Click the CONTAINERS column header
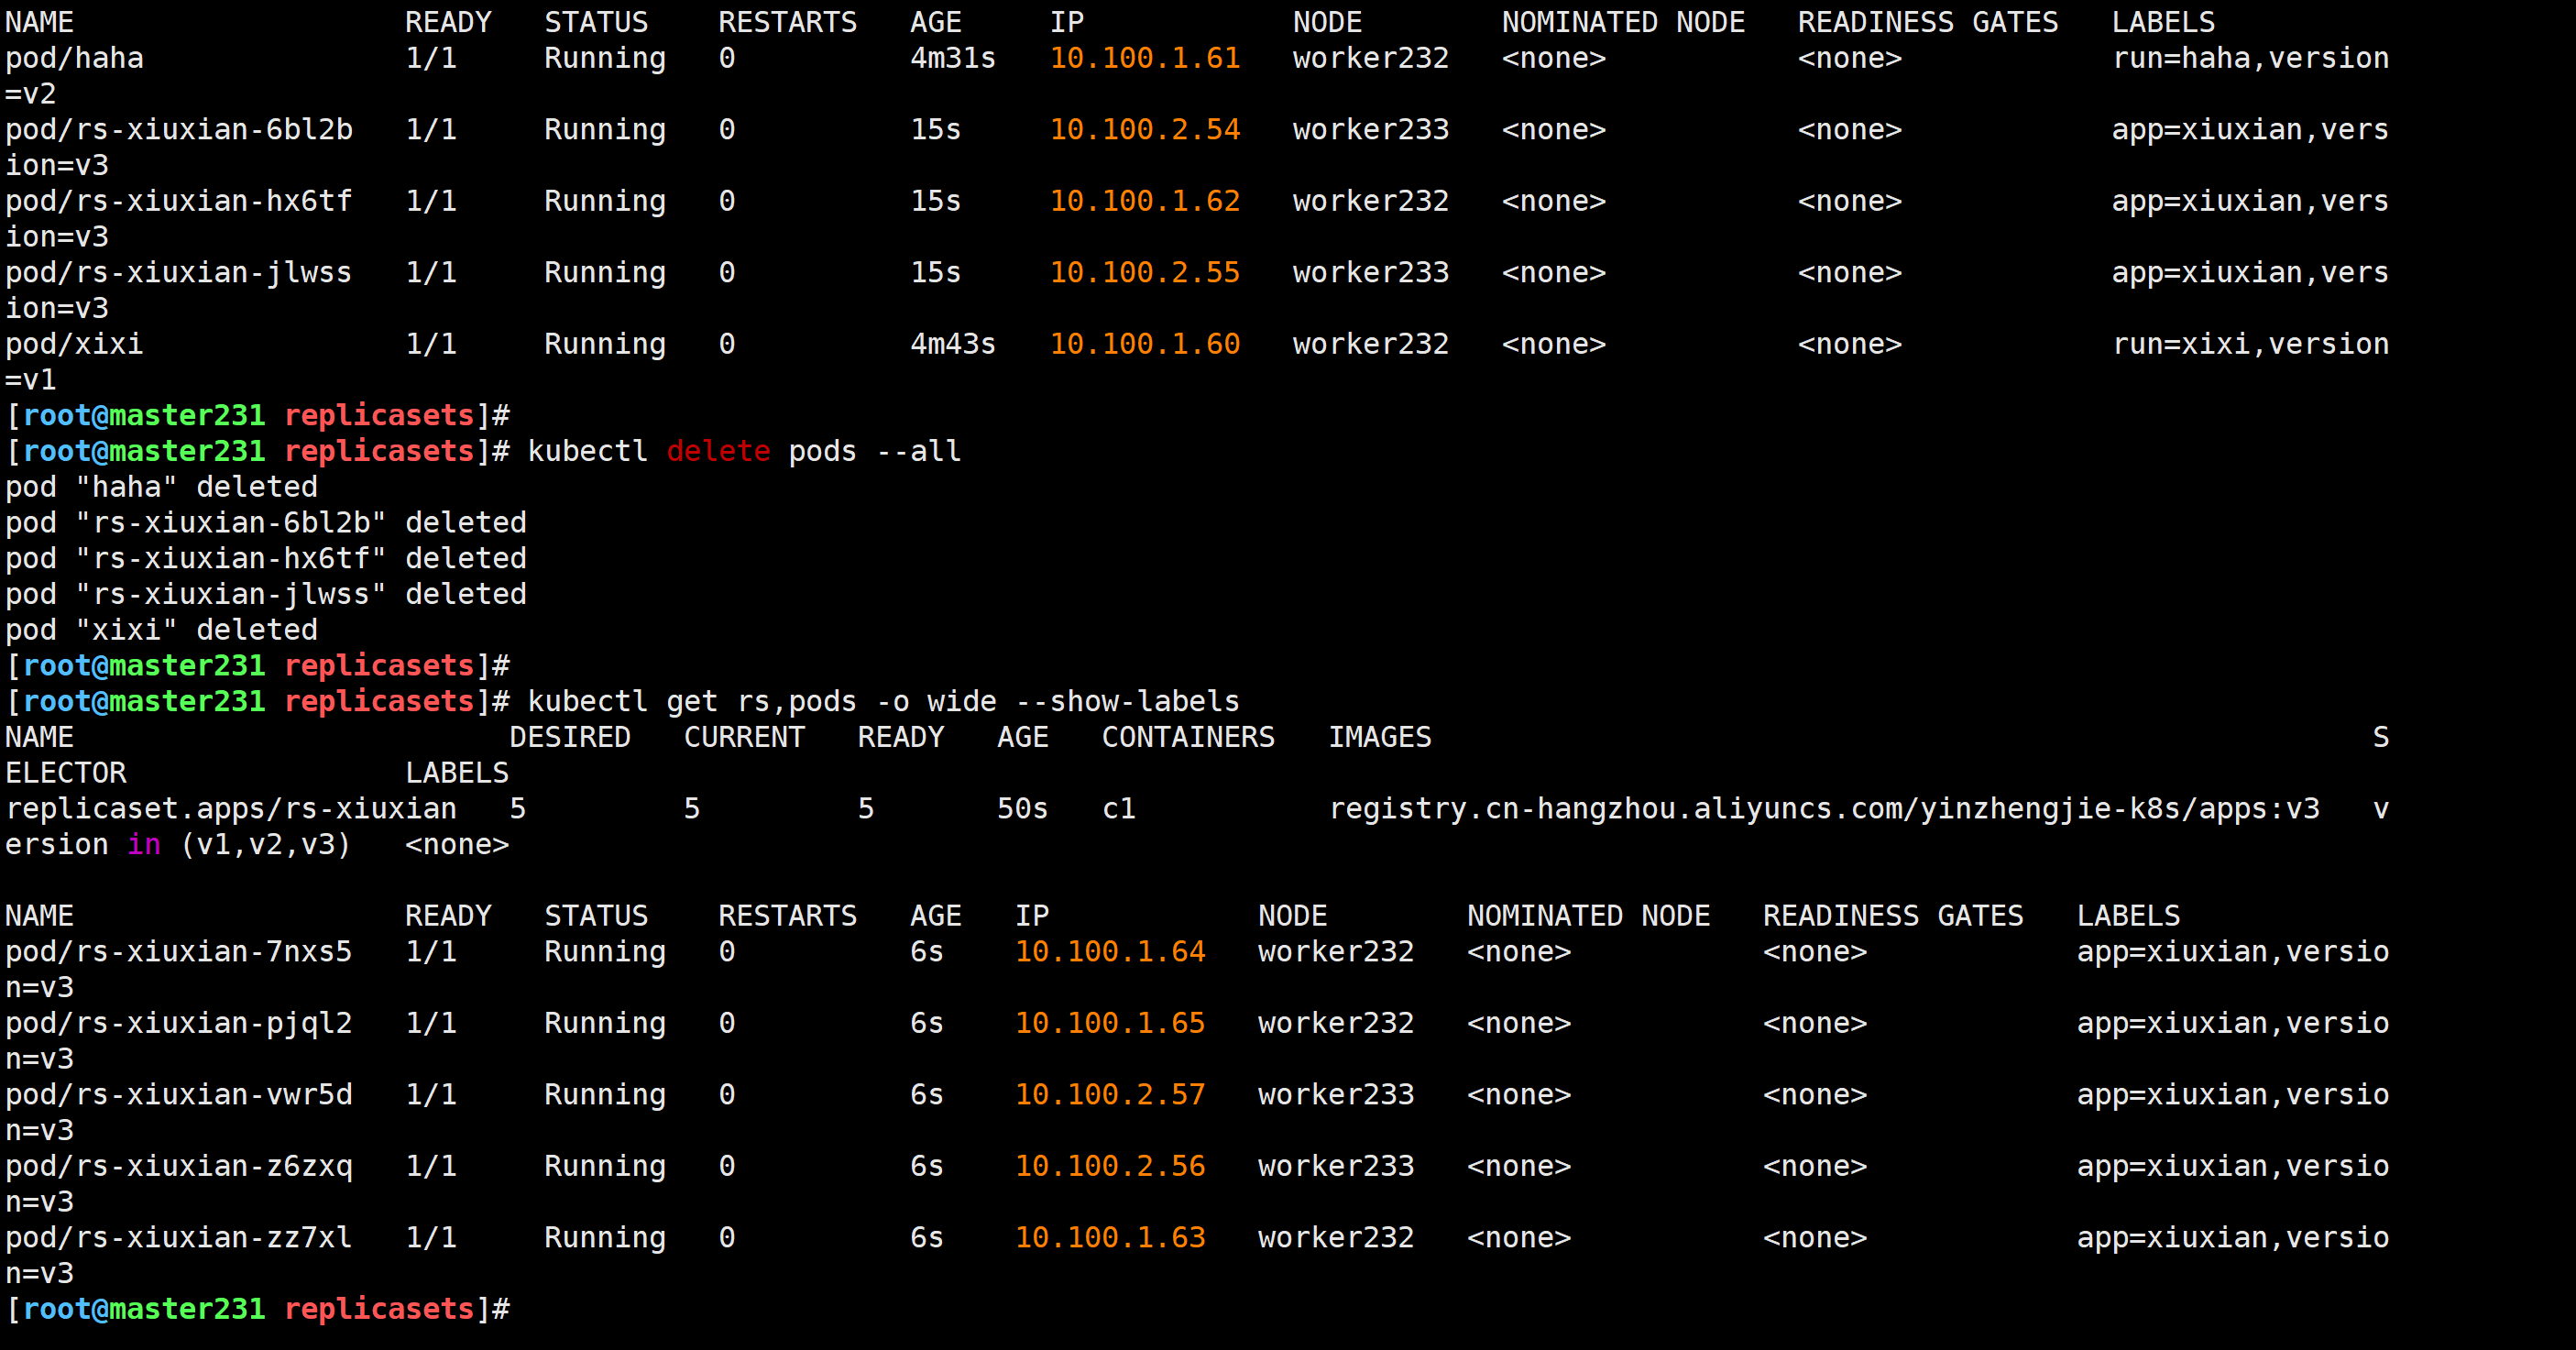 (1188, 737)
